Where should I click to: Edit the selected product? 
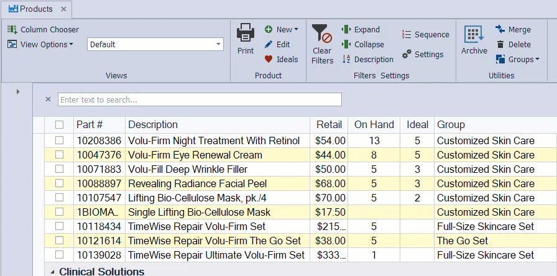pos(277,44)
